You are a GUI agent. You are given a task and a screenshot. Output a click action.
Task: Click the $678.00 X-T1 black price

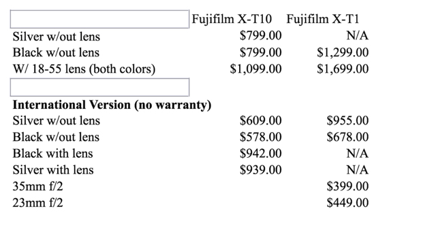pos(347,137)
